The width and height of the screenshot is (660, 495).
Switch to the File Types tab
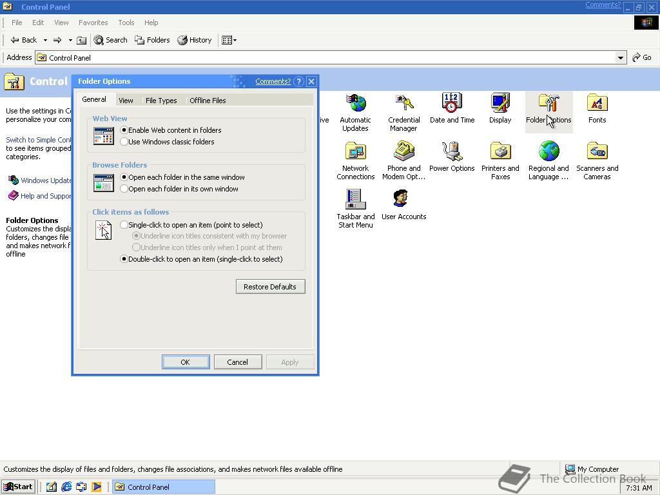pos(161,101)
